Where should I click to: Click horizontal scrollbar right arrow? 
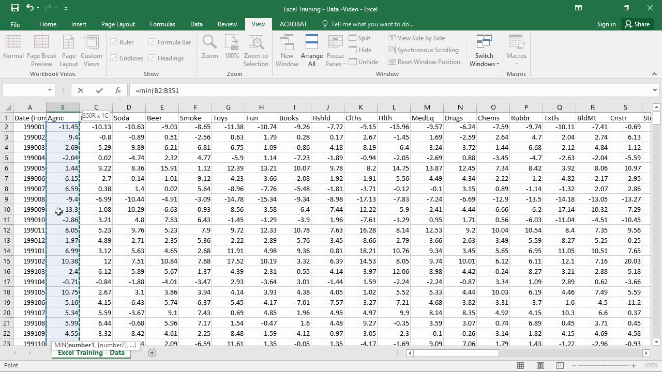point(646,353)
